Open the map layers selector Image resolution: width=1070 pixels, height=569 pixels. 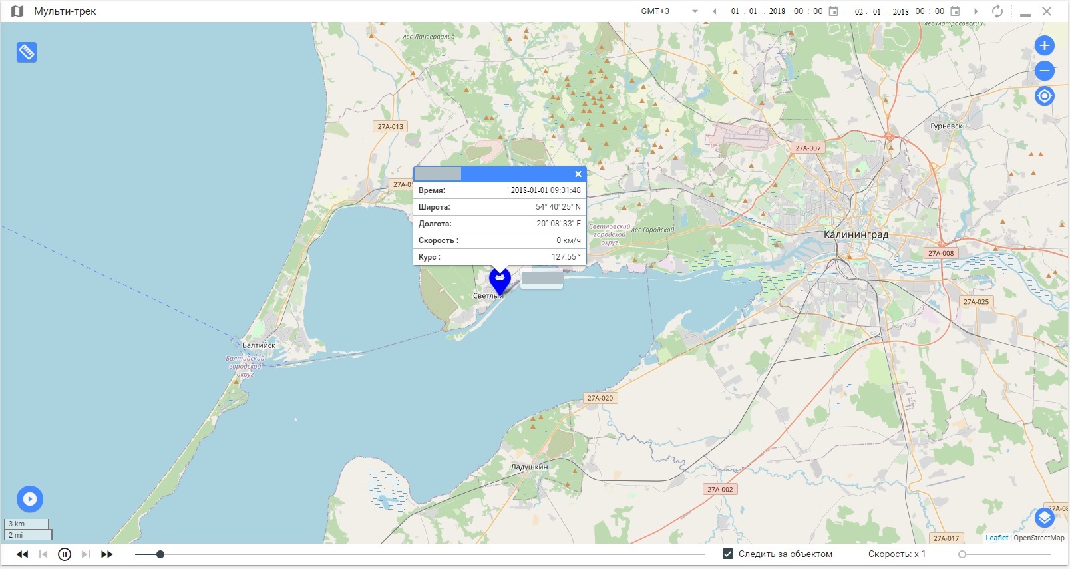(1044, 517)
